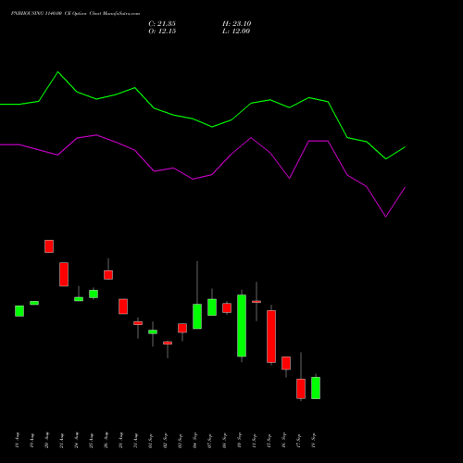Click the PNBHOUSING 1140.00 CE chart title
463x463 pixels.
tap(75, 14)
